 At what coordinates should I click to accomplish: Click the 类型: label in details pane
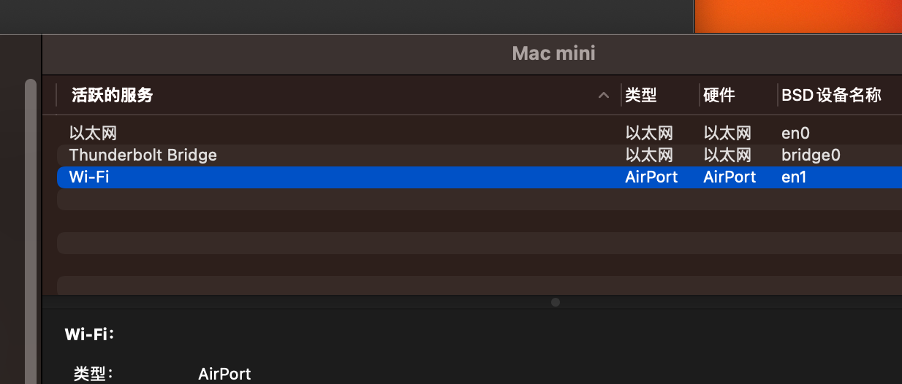[94, 374]
